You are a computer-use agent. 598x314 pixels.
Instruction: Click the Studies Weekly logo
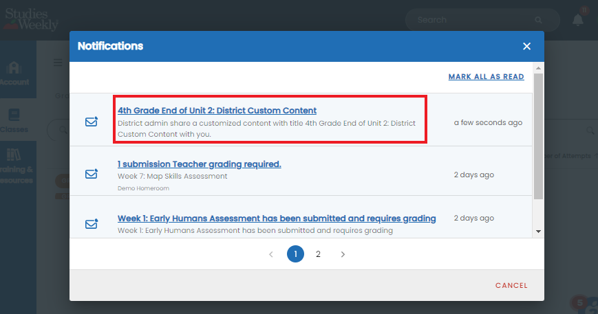[31, 19]
